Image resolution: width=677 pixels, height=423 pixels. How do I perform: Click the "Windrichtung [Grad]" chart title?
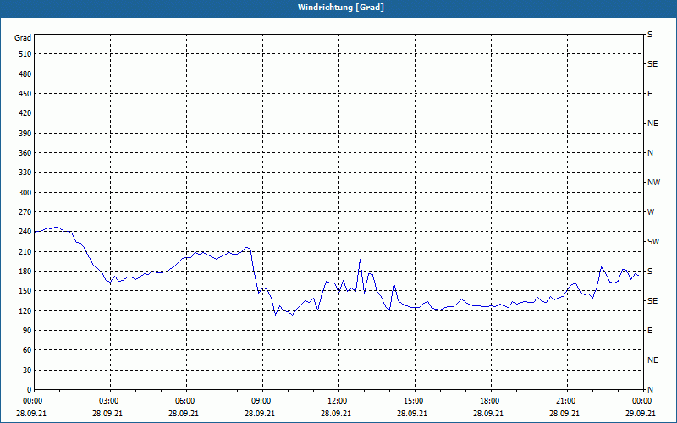(x=341, y=8)
